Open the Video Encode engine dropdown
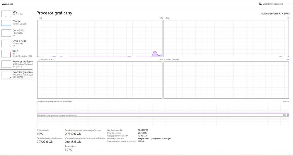The height and width of the screenshot is (156, 293). coord(45,59)
